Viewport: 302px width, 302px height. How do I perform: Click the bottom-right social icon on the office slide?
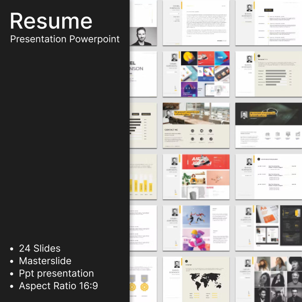[211, 139]
